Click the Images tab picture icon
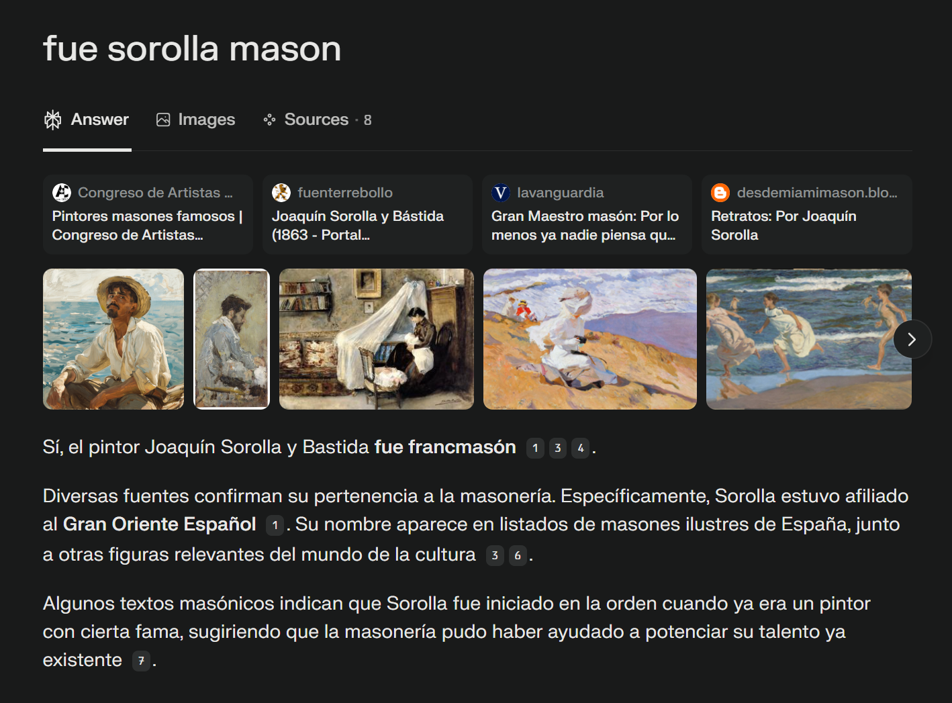Screen dimensions: 952x703 pos(163,120)
